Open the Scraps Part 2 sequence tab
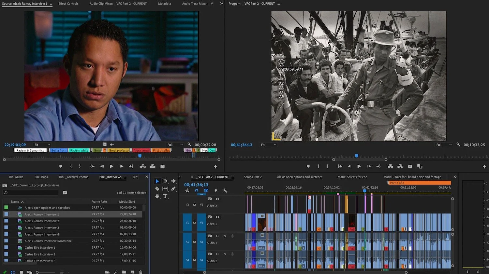The width and height of the screenshot is (489, 274). pyautogui.click(x=253, y=177)
